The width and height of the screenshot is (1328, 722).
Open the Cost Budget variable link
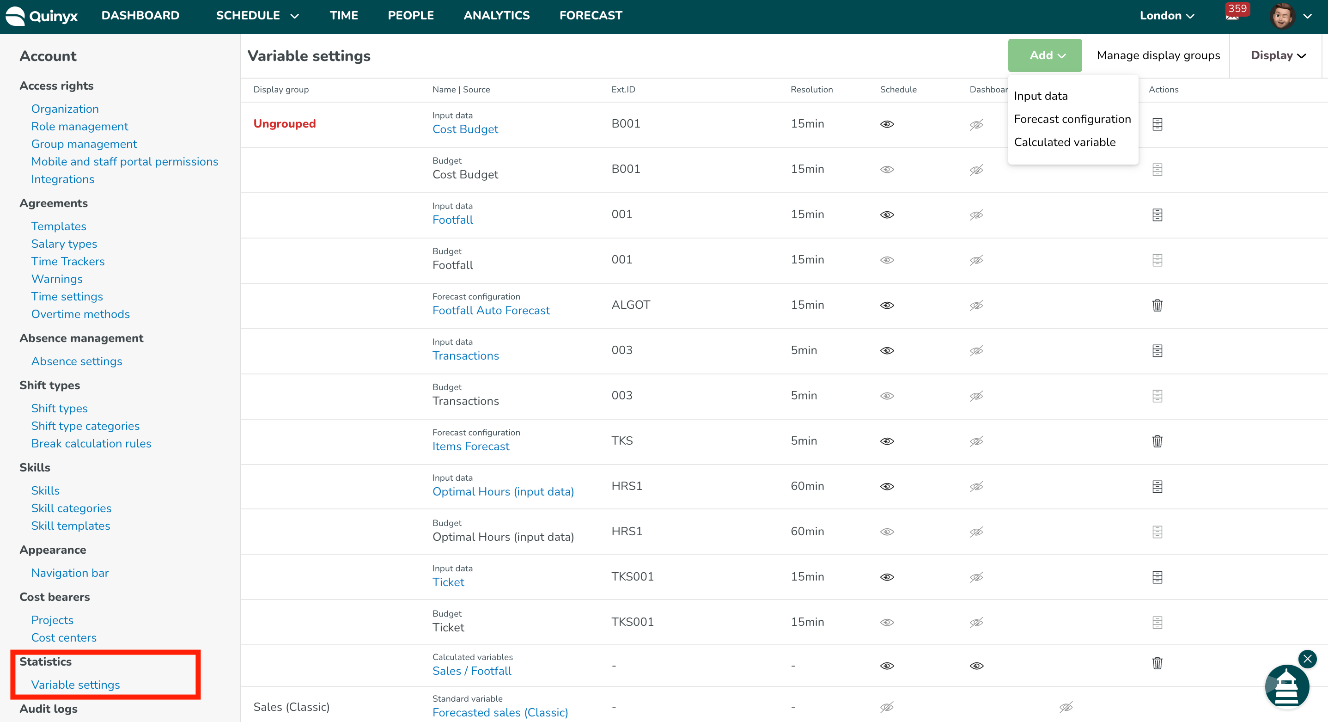click(465, 129)
